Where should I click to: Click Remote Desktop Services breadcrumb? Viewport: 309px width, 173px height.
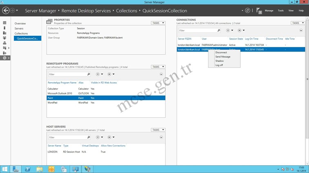[86, 11]
